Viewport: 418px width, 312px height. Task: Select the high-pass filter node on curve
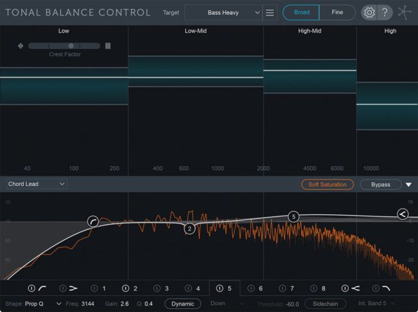coord(94,221)
